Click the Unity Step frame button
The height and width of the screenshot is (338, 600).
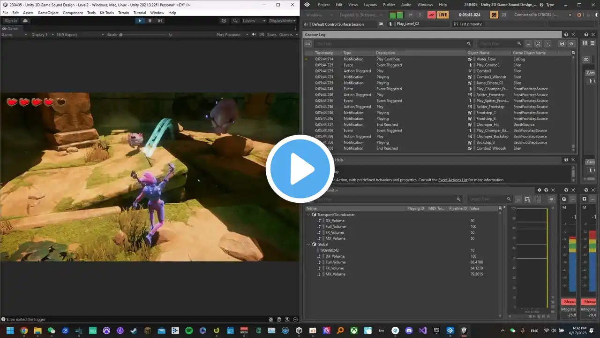coord(160,21)
